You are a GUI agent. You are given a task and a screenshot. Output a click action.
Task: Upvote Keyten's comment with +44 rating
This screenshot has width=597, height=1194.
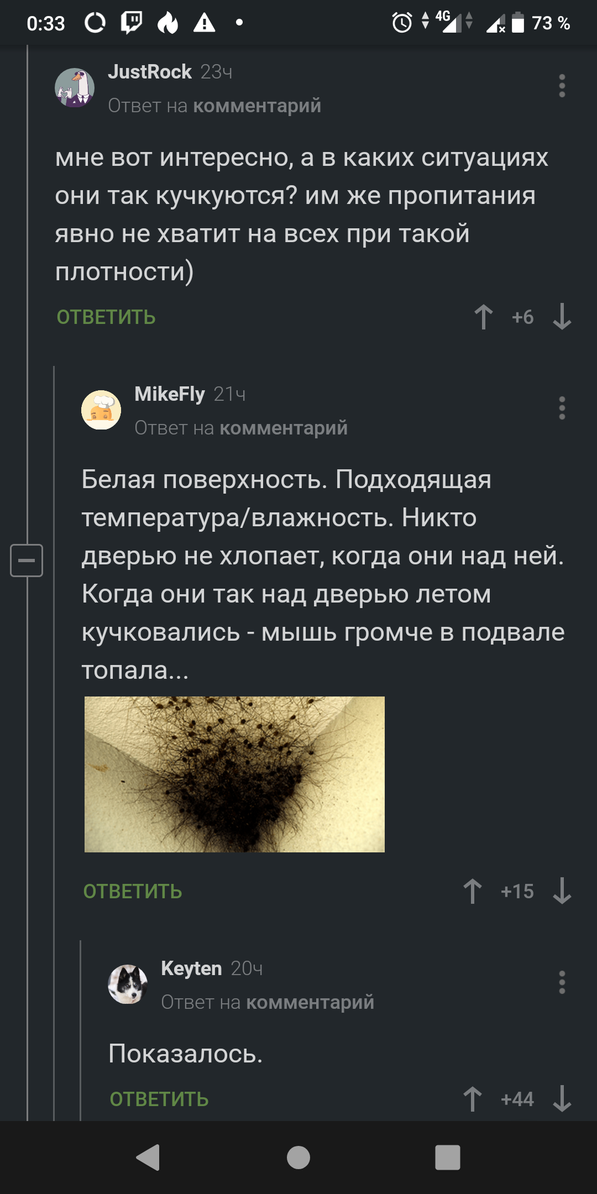click(473, 1099)
